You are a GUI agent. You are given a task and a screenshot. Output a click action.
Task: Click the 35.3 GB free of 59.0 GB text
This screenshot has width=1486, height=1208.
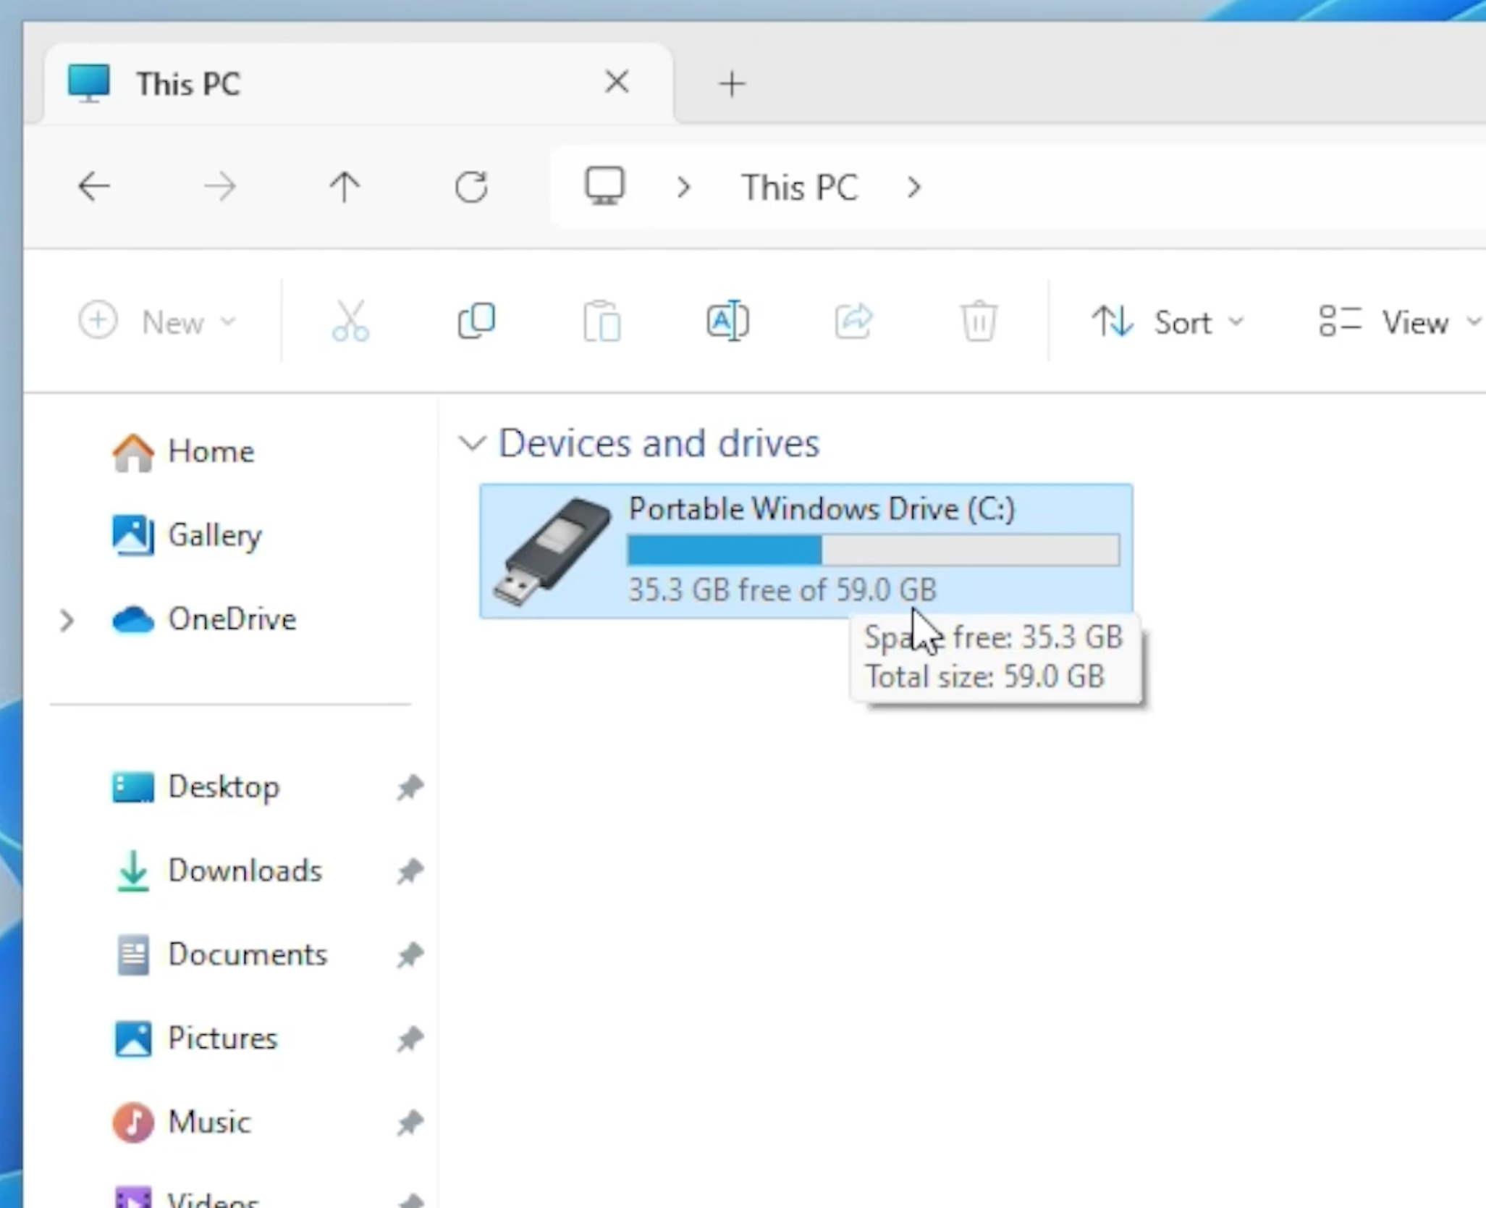[782, 590]
